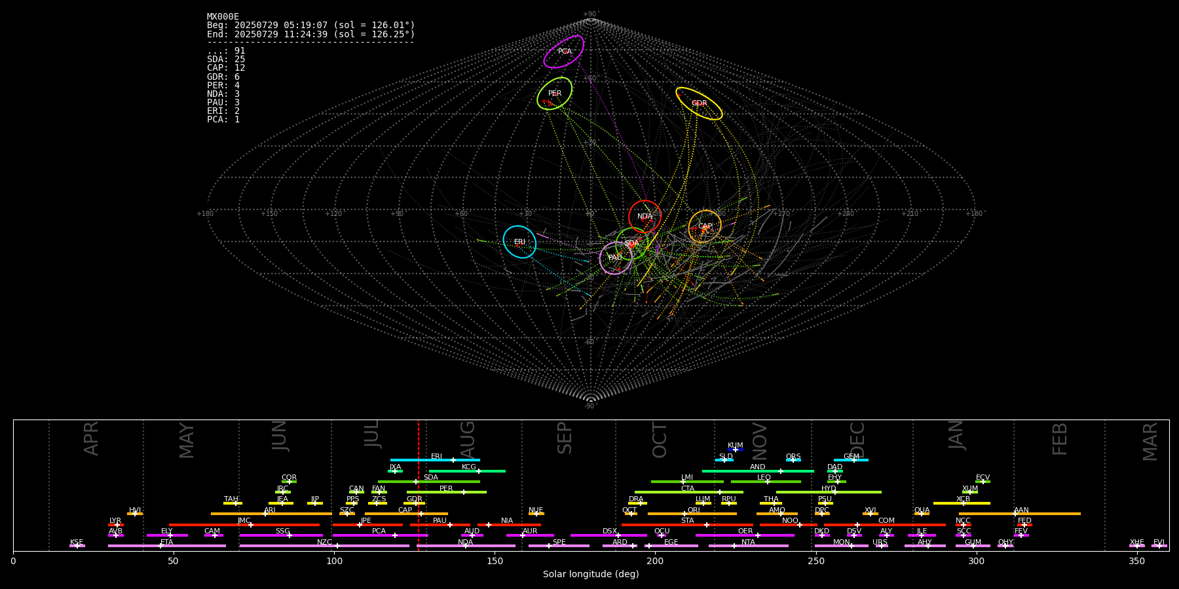
Task: Click the ORS shower bar in timeline
Action: (793, 460)
